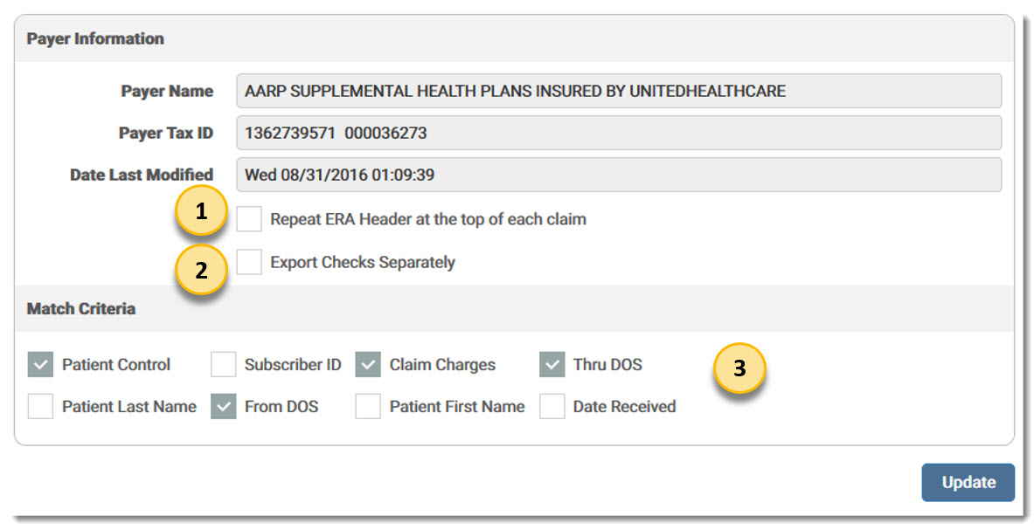Check the Patient Last Name checkbox
Image resolution: width=1034 pixels, height=530 pixels.
click(x=40, y=406)
